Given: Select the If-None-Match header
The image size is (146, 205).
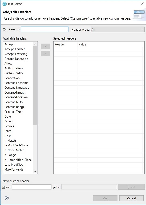Looking at the screenshot, I should click(x=14, y=150).
